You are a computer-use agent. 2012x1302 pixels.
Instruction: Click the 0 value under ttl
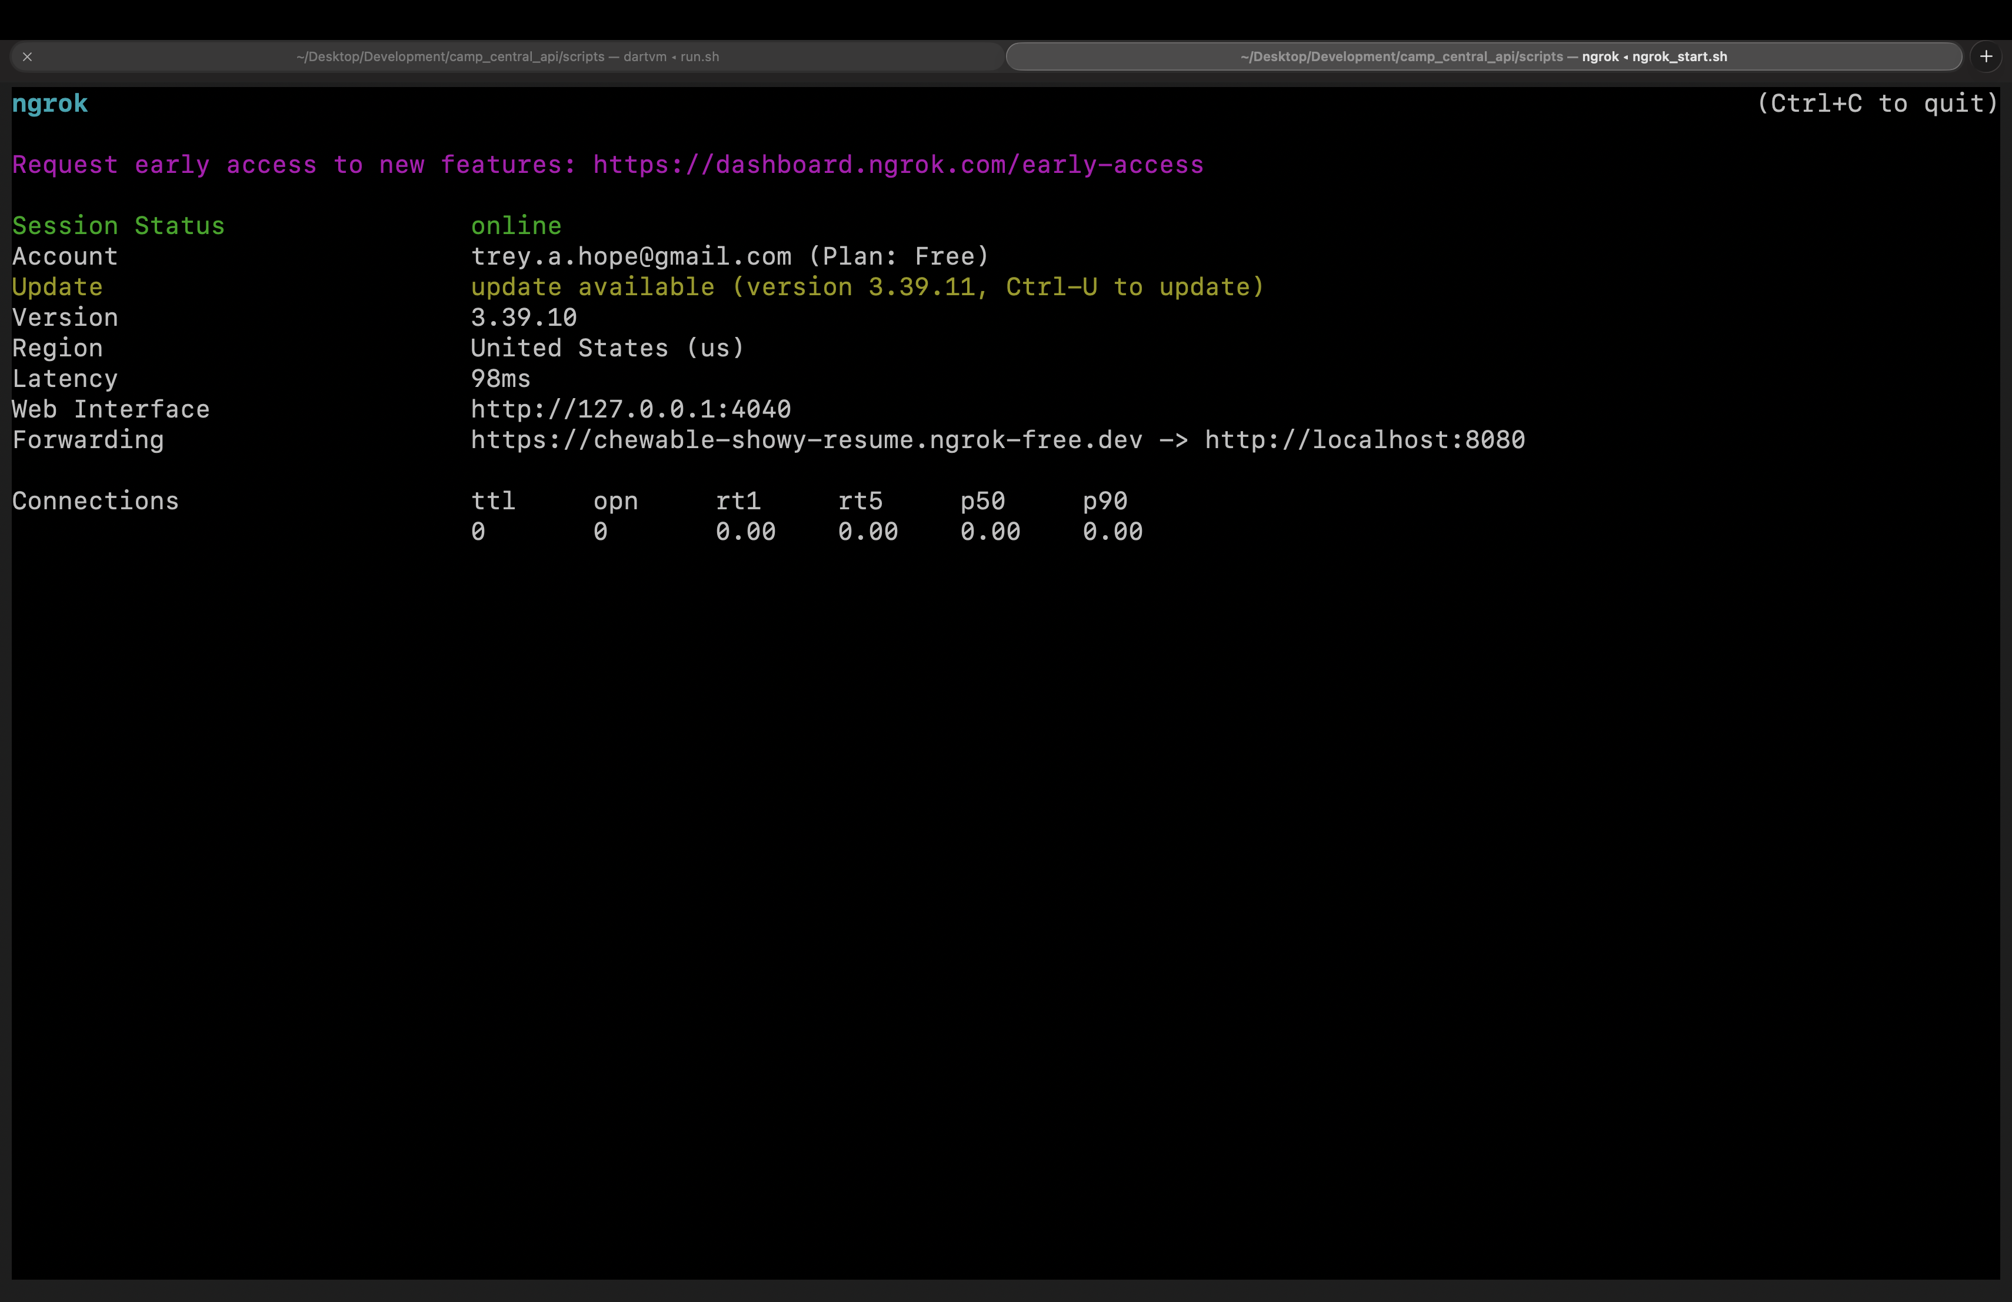[478, 532]
